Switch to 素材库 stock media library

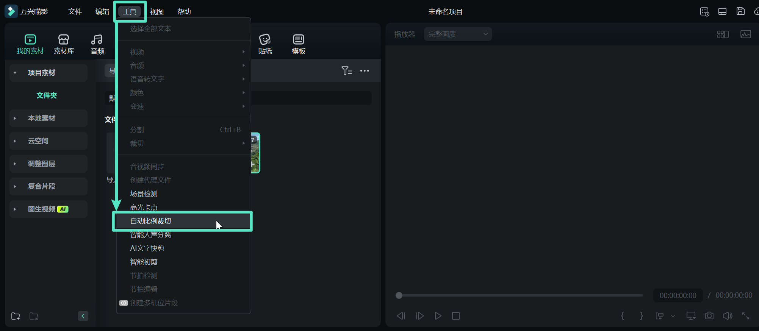64,44
